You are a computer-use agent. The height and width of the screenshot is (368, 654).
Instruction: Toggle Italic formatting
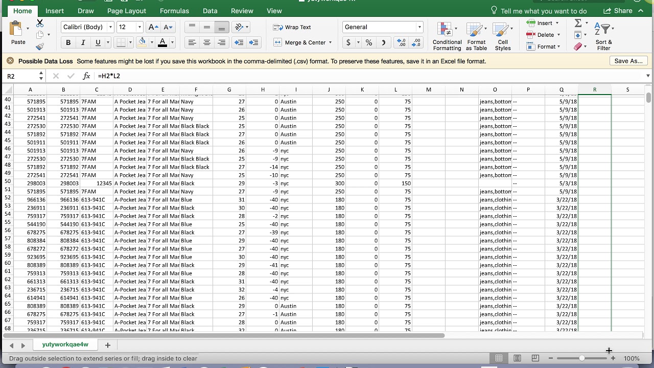pos(83,42)
